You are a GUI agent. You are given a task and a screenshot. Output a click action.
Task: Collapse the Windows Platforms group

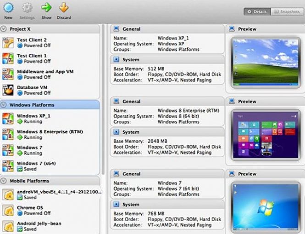click(x=4, y=105)
